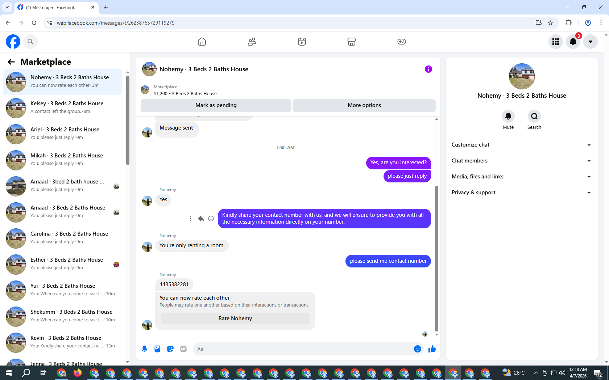Screen dimensions: 609x380
Task: Open the Facebook search magnifier
Action: pos(30,42)
